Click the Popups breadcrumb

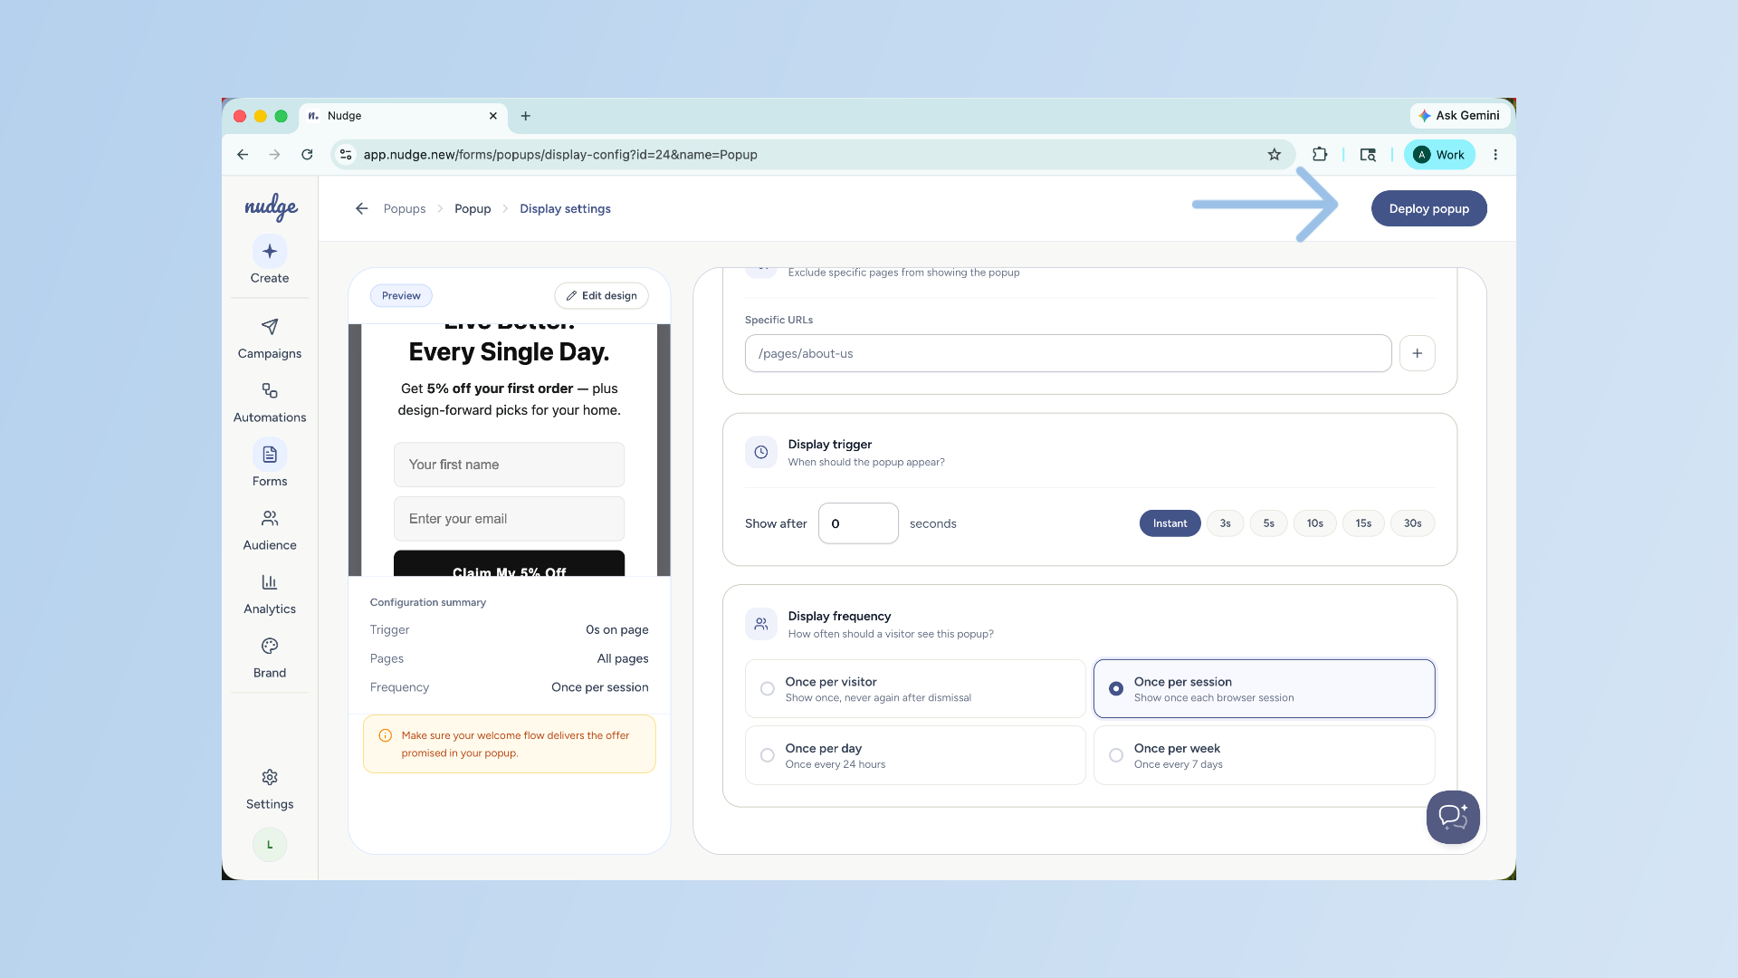click(405, 208)
